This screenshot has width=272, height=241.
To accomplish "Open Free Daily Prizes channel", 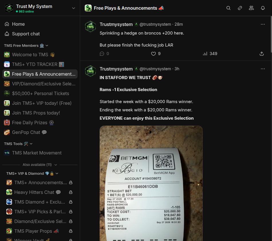I will (x=40, y=122).
